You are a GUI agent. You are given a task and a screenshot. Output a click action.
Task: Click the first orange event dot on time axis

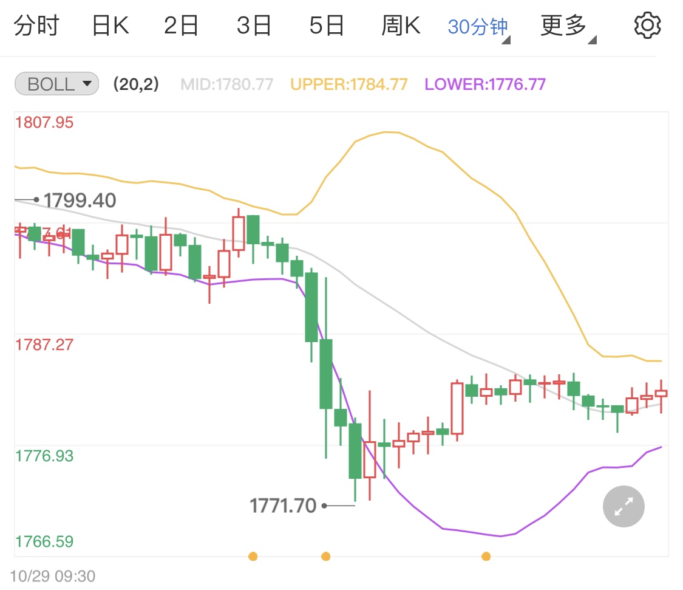point(253,557)
